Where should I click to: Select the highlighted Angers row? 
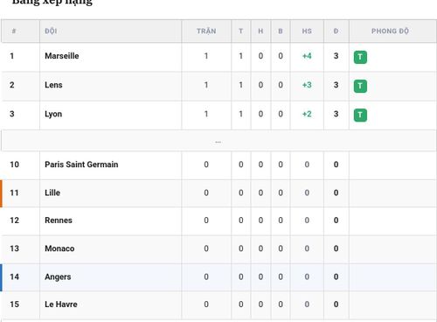pos(218,277)
